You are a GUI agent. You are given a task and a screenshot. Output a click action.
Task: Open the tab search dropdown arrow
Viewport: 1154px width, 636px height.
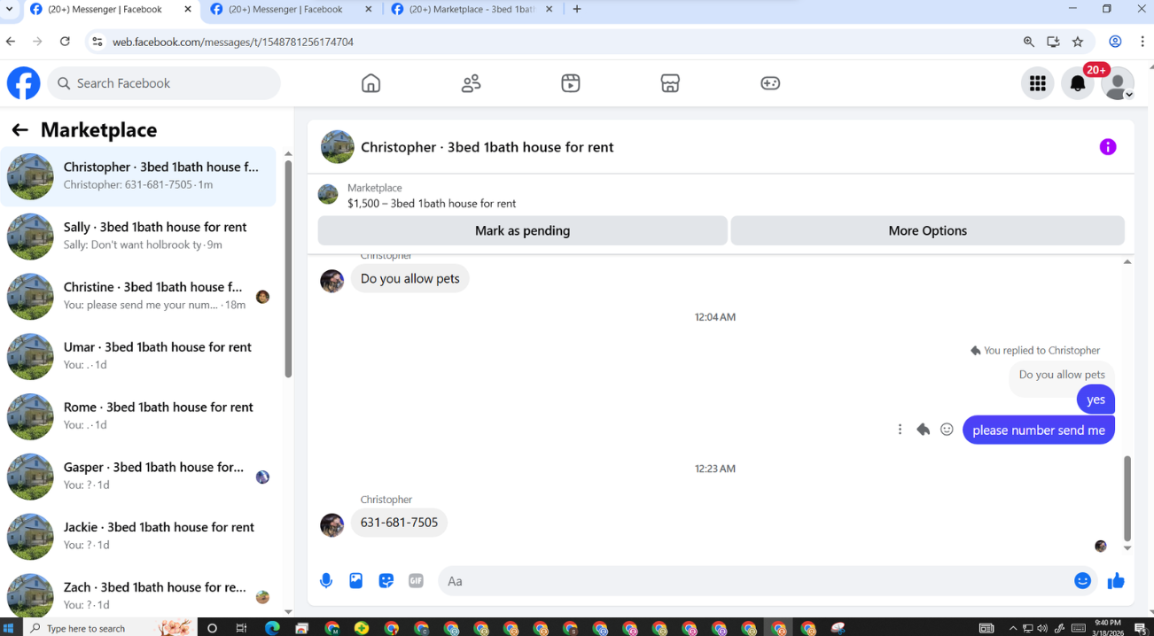click(9, 9)
